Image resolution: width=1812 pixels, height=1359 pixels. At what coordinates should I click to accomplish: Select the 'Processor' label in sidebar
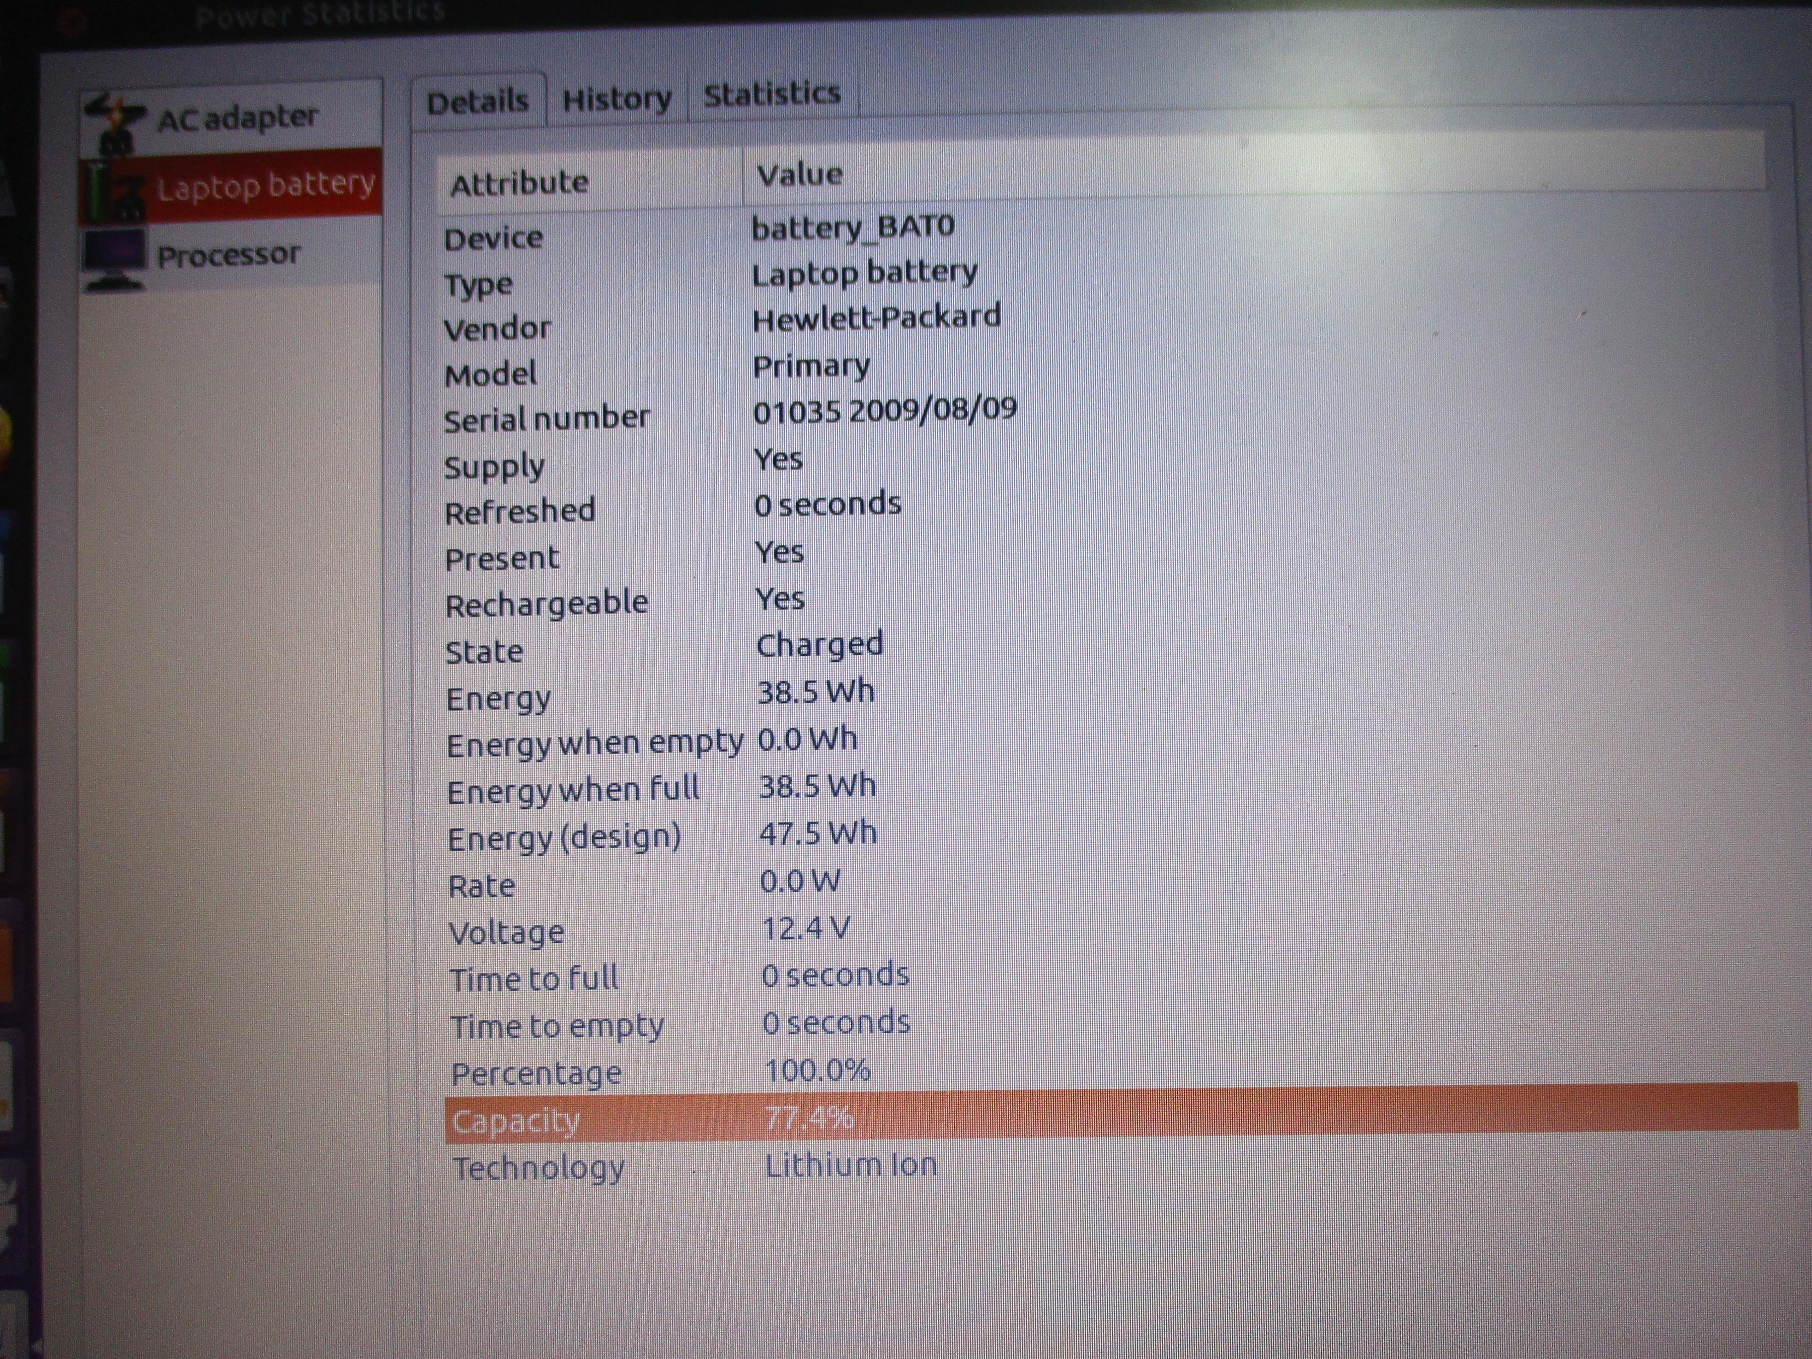click(228, 256)
